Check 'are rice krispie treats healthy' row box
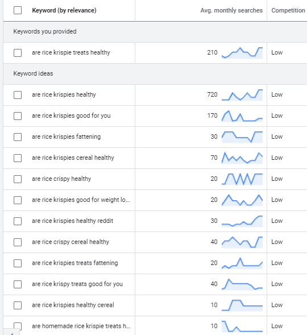307x335 pixels. 18,53
